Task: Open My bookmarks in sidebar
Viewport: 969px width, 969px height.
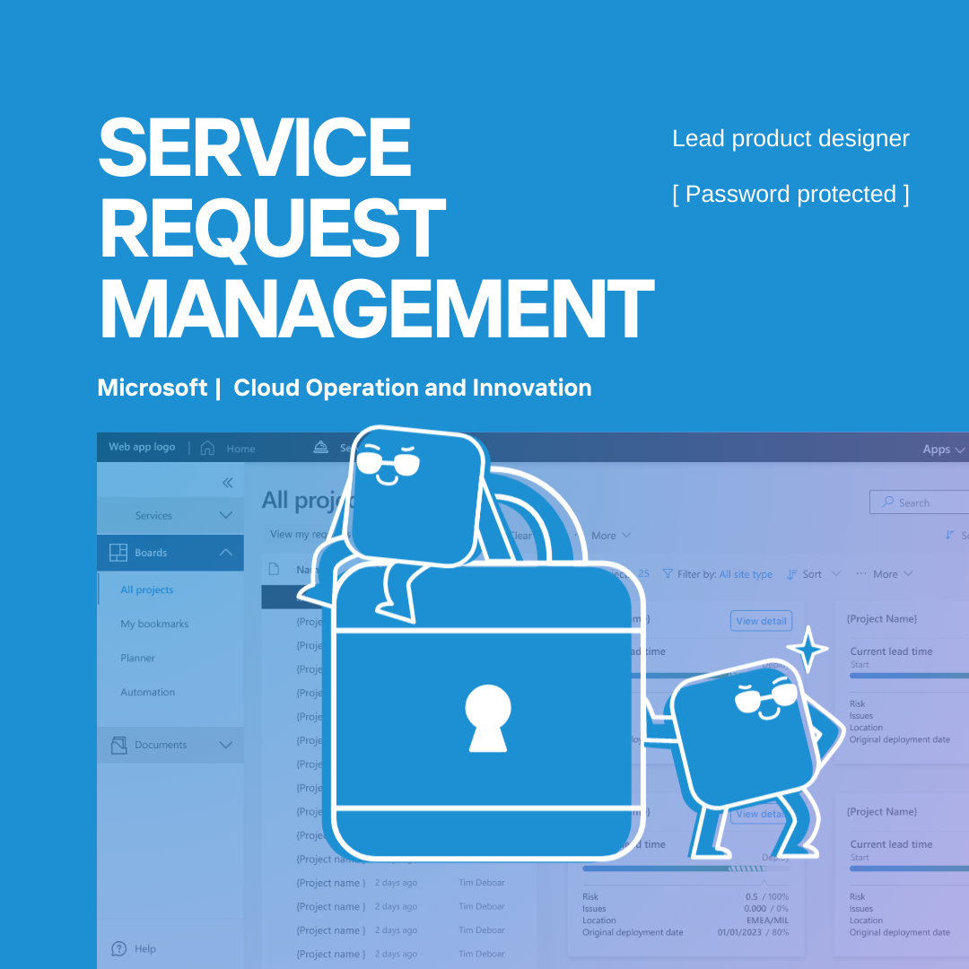Action: pos(154,624)
